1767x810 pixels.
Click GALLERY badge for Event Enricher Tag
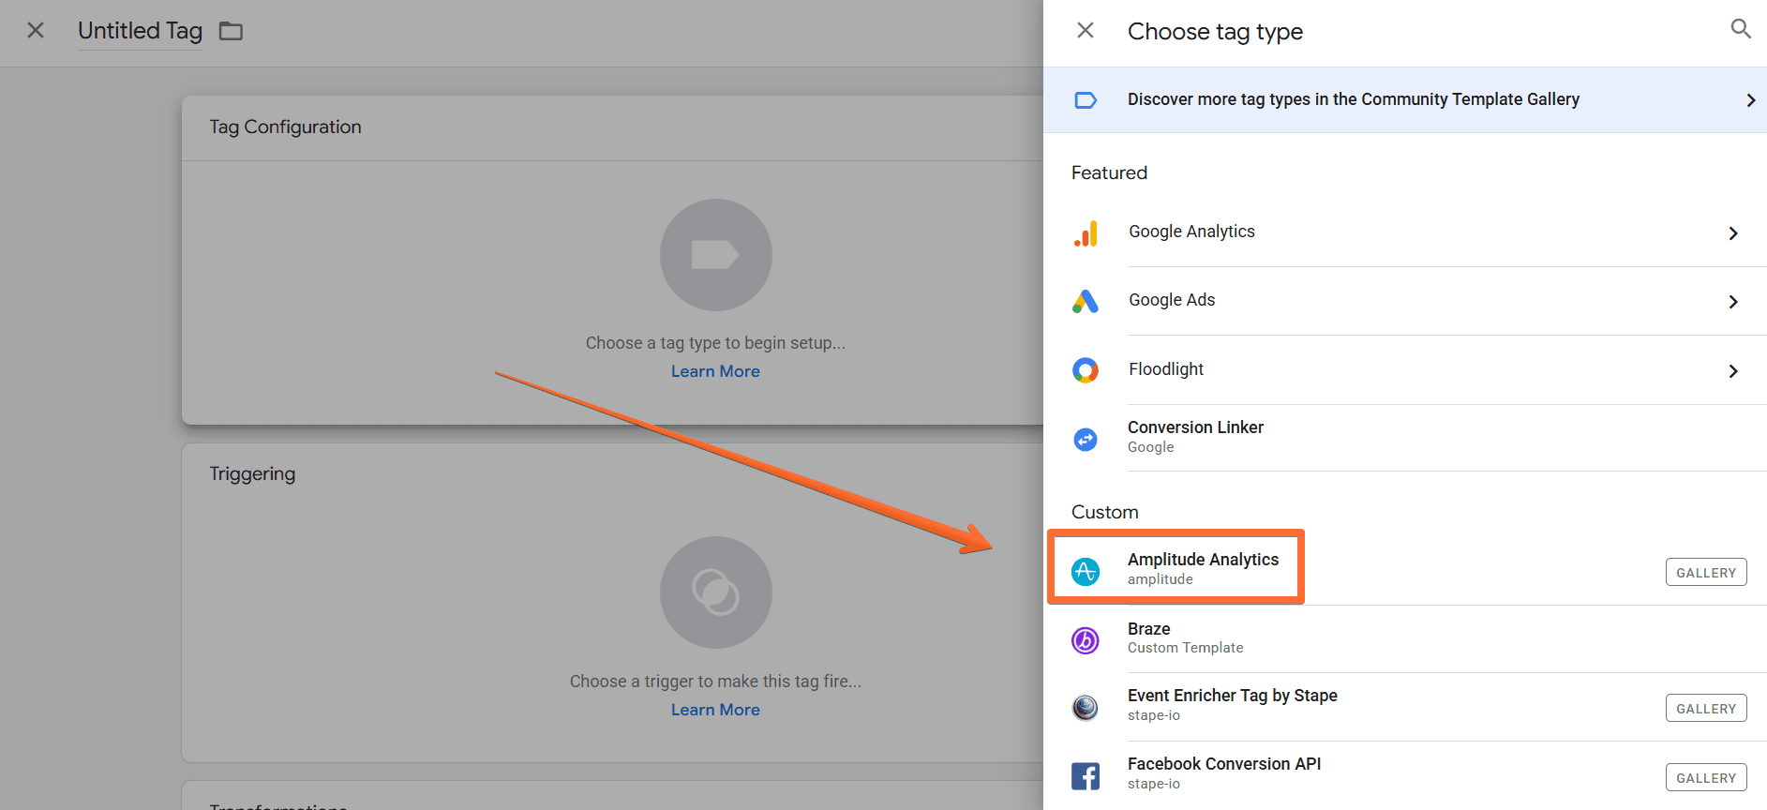pyautogui.click(x=1706, y=708)
